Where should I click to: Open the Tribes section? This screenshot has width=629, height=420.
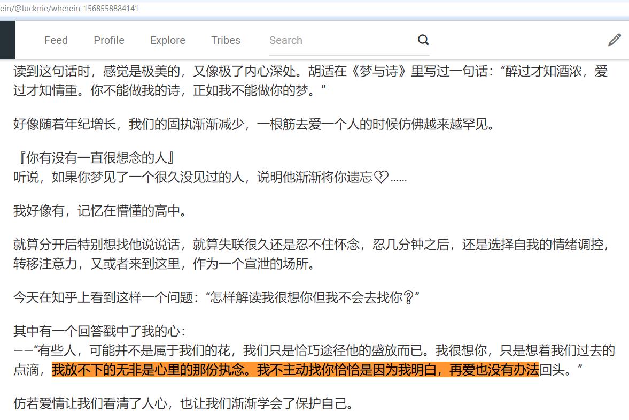pos(226,40)
